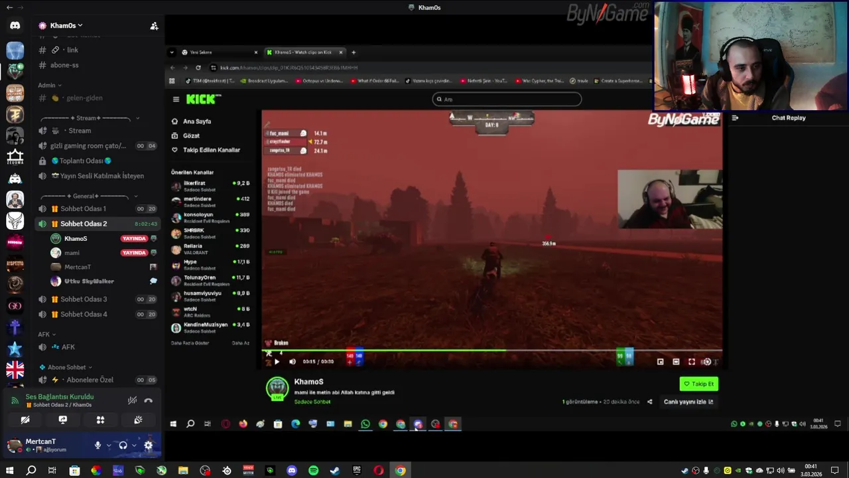Open Kick sidebar hamburger menu

[176, 99]
